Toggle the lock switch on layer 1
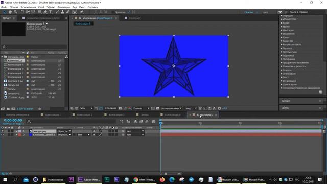The image size is (327, 184). 12,131
